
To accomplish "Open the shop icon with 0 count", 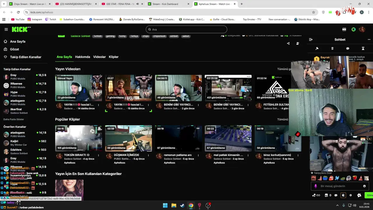I will 328,195.
